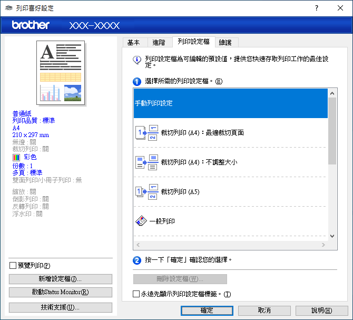
Task: Switch to the 維護 tab
Action: pos(224,42)
